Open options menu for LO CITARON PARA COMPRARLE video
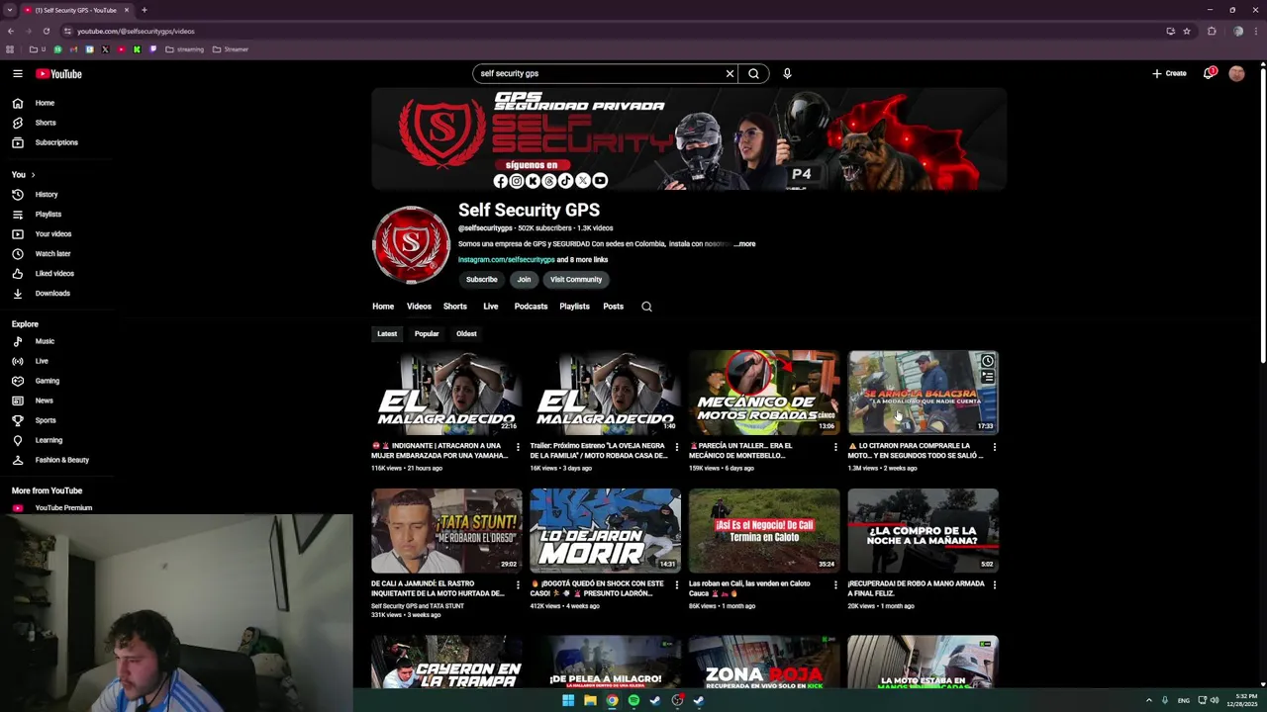Image resolution: width=1267 pixels, height=712 pixels. point(994,447)
